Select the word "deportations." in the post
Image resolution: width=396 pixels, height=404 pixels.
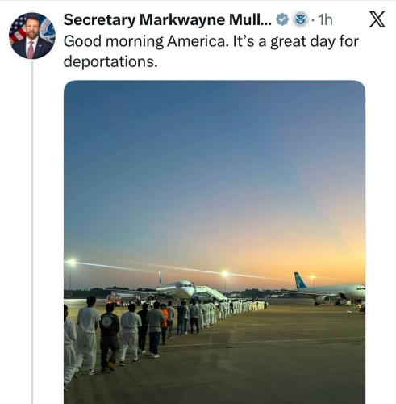110,62
